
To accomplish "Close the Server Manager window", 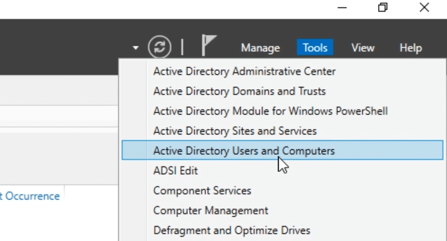I will click(x=424, y=7).
